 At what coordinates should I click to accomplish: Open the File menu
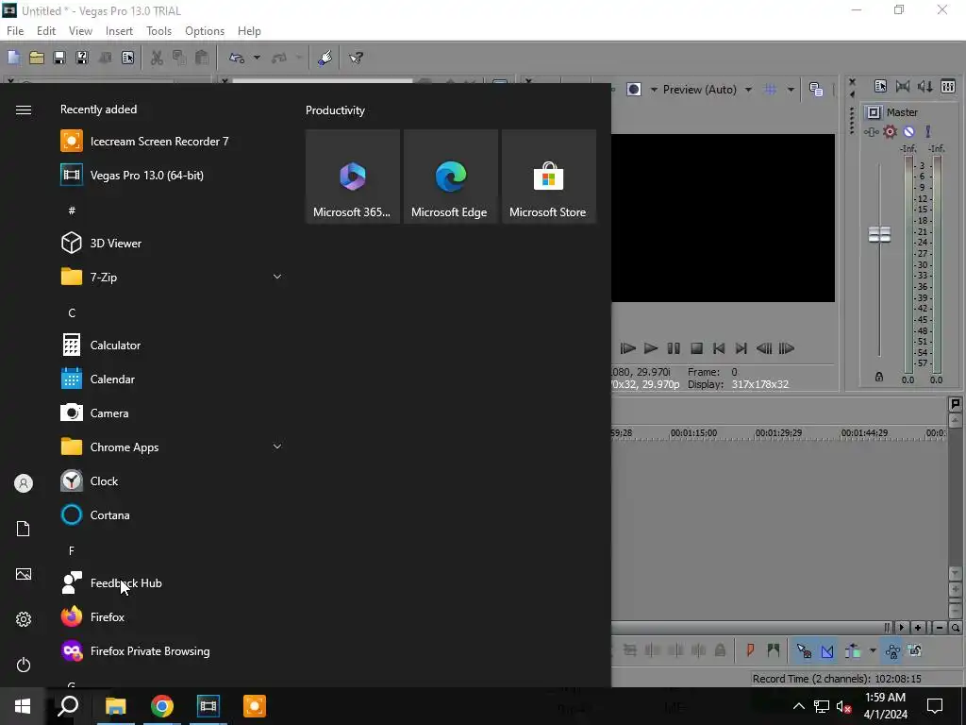click(x=15, y=31)
